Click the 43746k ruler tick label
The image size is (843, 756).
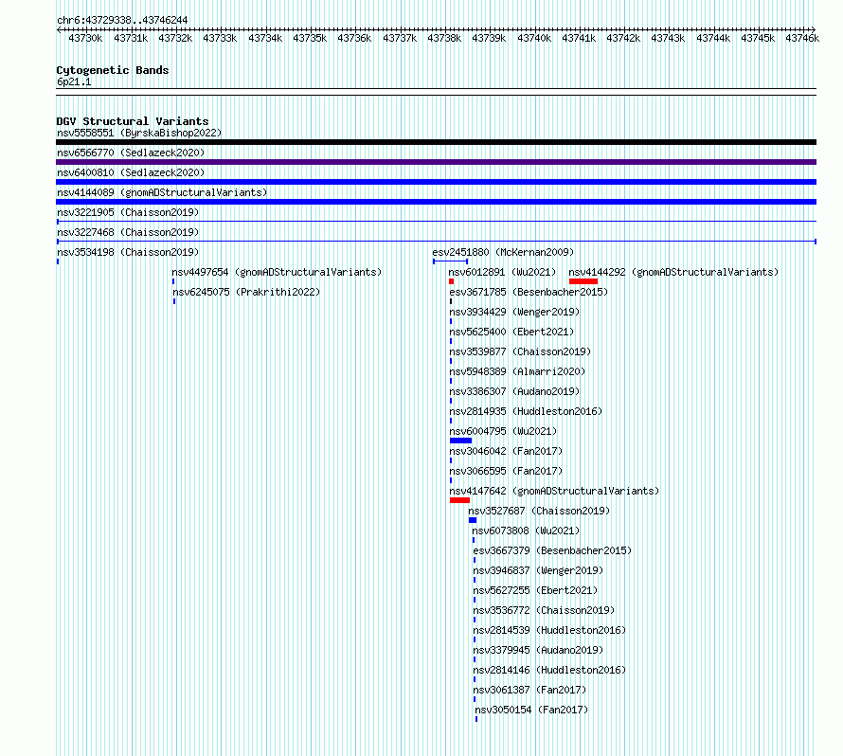click(802, 38)
